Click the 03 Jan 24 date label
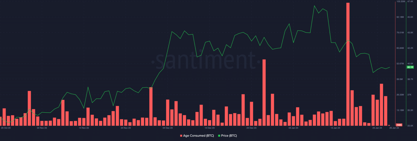The height and width of the screenshot is (141, 417). tap(293, 127)
